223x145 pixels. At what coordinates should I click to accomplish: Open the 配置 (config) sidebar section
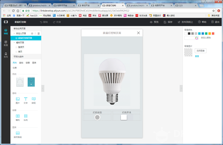[6, 43]
